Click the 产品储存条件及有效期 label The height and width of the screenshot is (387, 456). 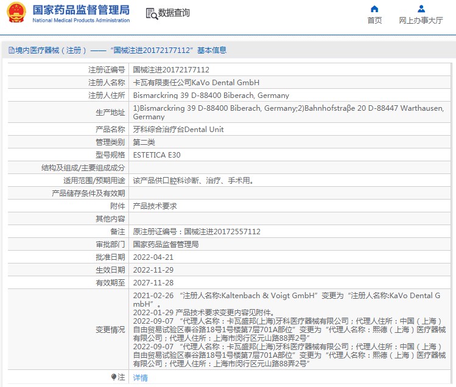[x=88, y=193]
